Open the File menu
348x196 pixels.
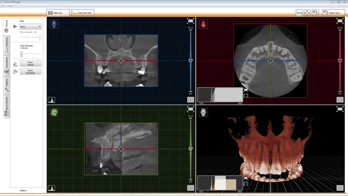tap(3, 6)
